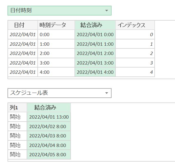Open the スケジュール表 table dropdown arrow
The height and width of the screenshot is (167, 175).
click(x=106, y=93)
